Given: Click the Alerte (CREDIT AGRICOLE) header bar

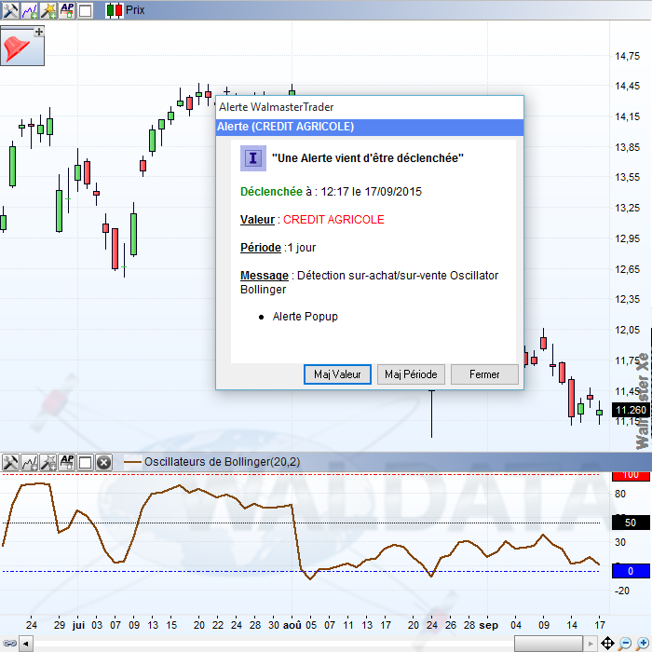Looking at the screenshot, I should click(370, 127).
